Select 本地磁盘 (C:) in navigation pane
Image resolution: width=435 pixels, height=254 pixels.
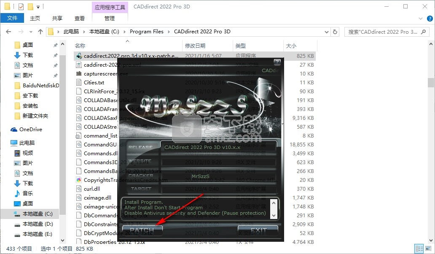38,214
